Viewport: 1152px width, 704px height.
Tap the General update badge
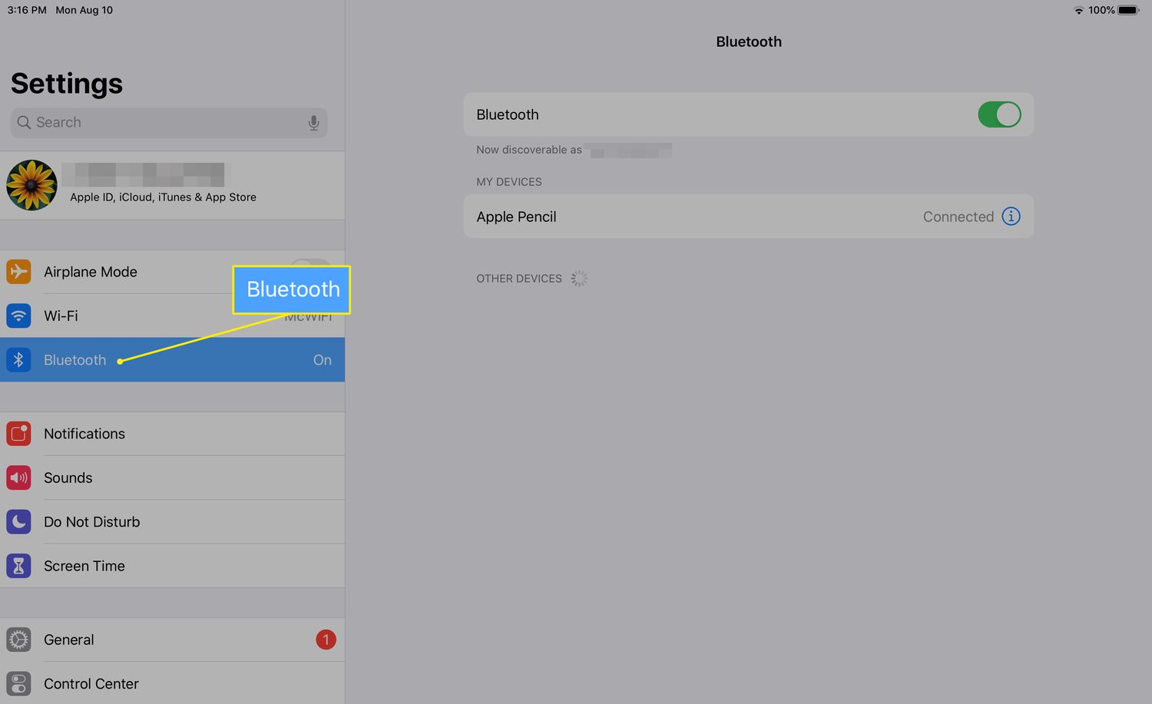(326, 640)
